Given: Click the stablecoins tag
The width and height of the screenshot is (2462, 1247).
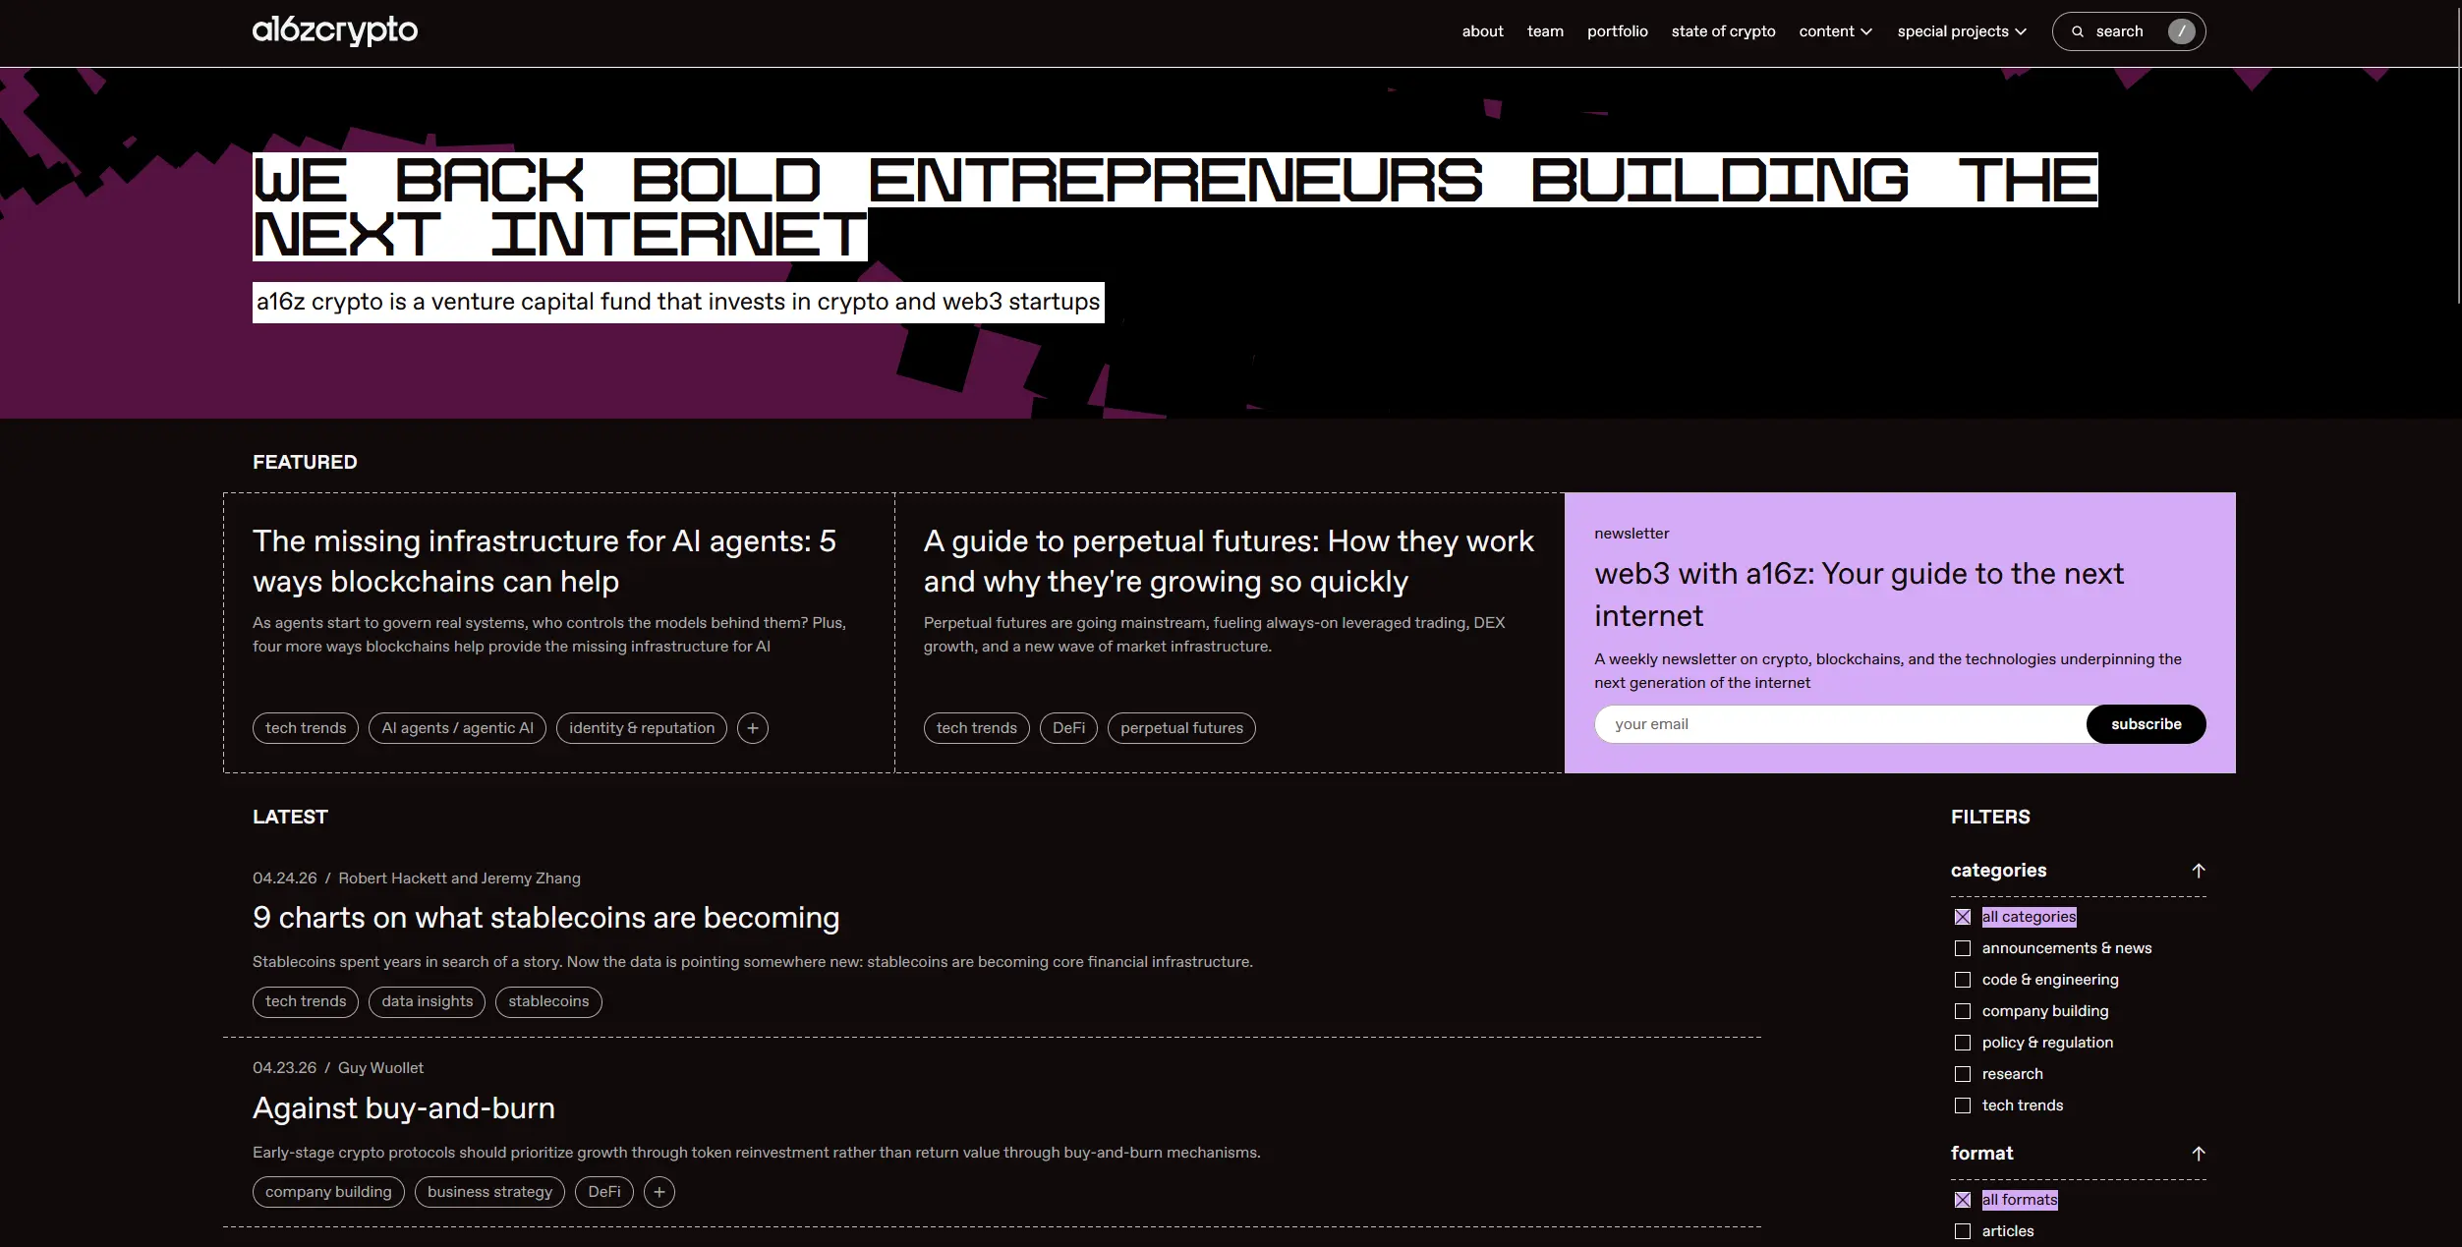Looking at the screenshot, I should [x=548, y=1001].
